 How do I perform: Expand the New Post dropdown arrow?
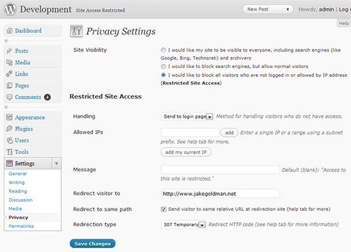(x=288, y=9)
